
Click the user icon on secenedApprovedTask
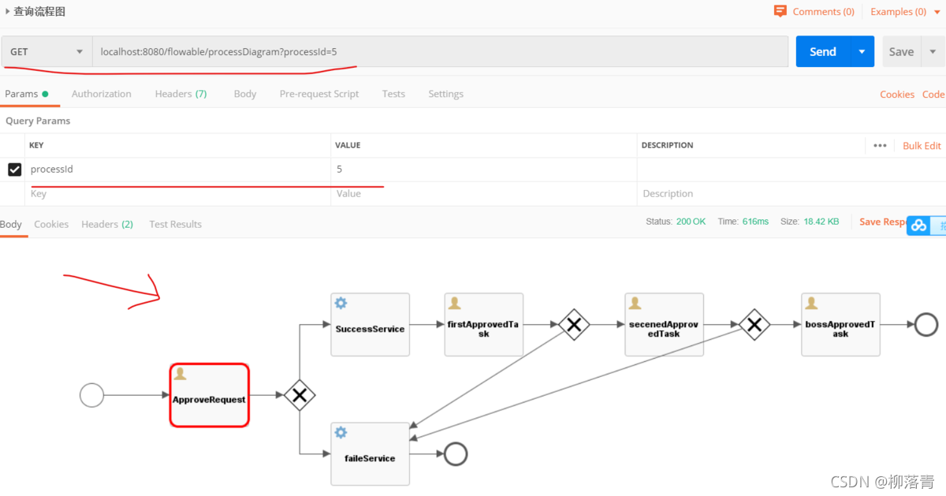(x=635, y=304)
